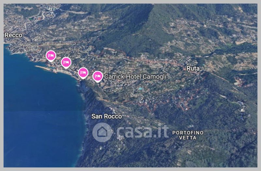
Task: Click the turquoise swimming pool below hotel label
Action: [140, 89]
